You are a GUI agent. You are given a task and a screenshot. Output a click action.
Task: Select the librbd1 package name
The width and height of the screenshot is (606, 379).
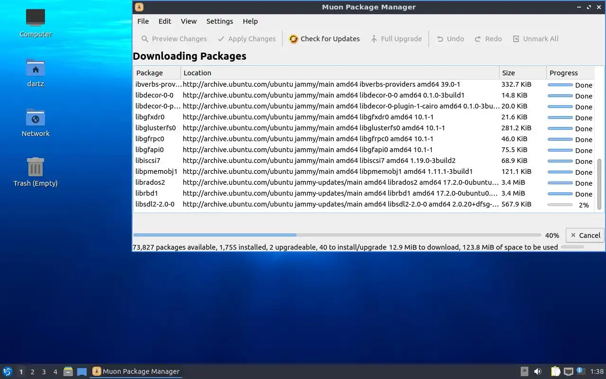(x=147, y=193)
